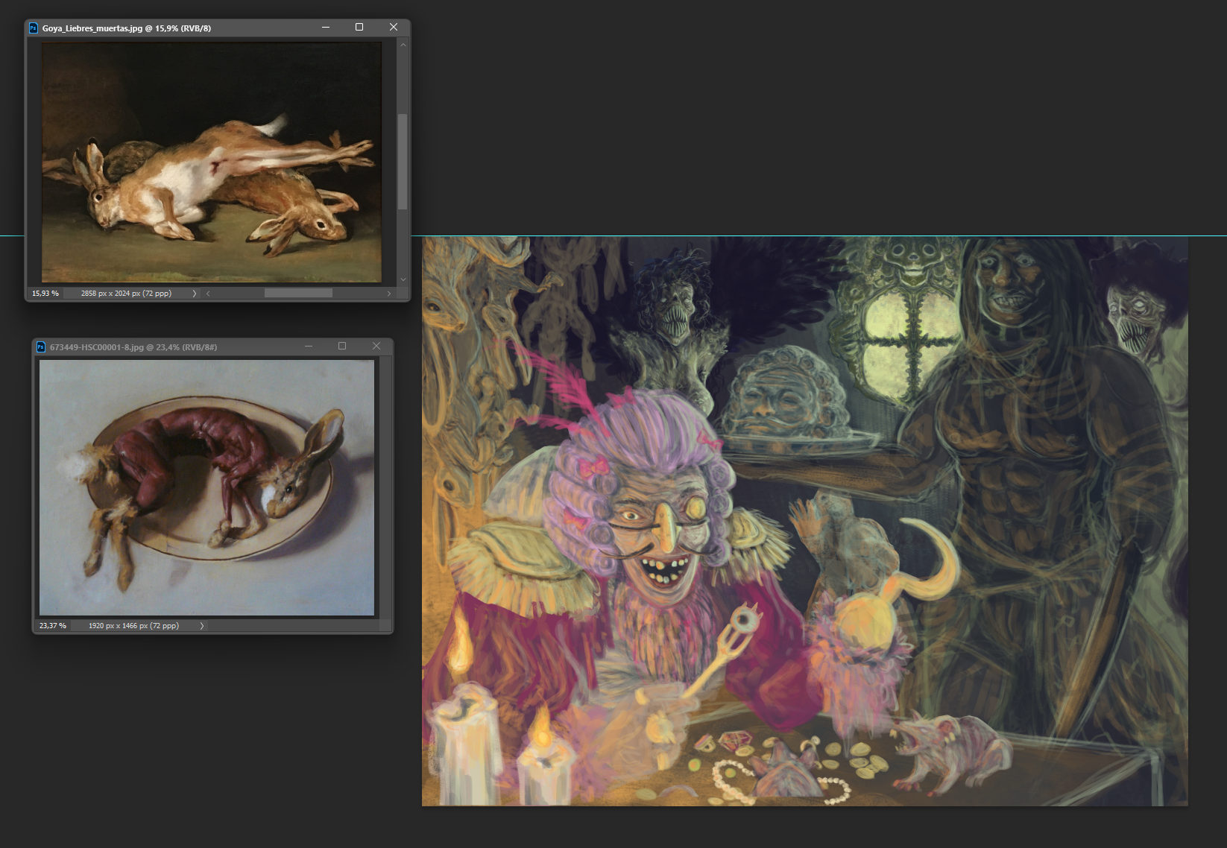Screen dimensions: 1227x848
Task: Click scroll-down arrow in Goya window
Action: coord(403,279)
